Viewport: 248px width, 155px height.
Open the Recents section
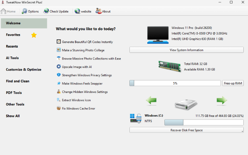point(12,46)
